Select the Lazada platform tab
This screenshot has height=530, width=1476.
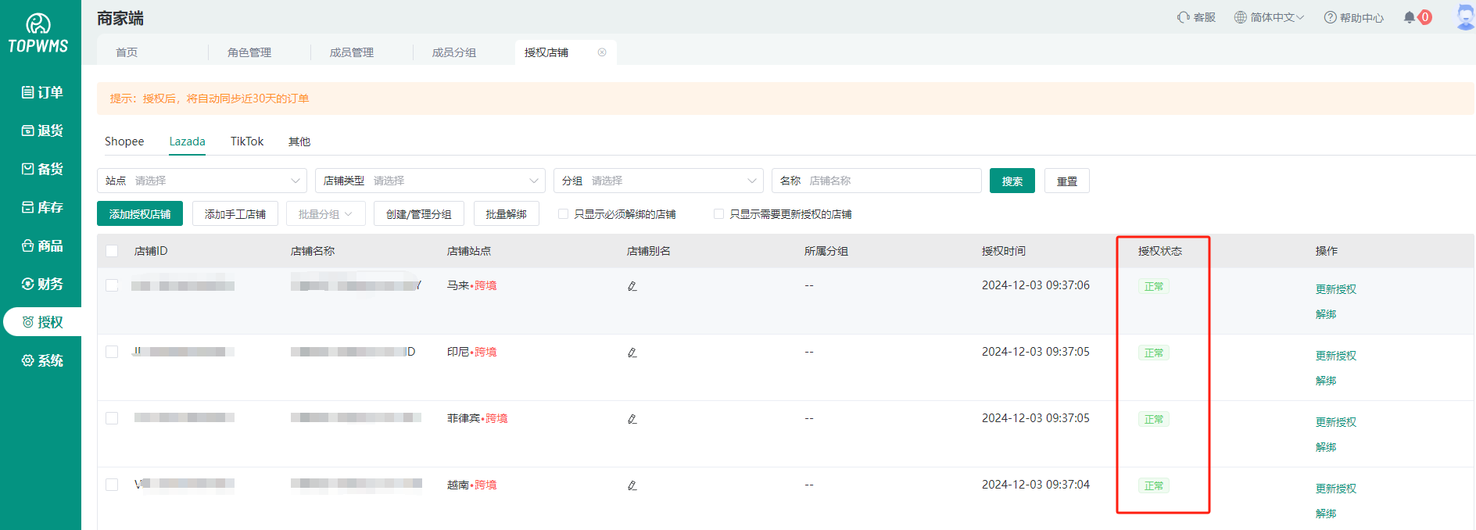click(188, 141)
